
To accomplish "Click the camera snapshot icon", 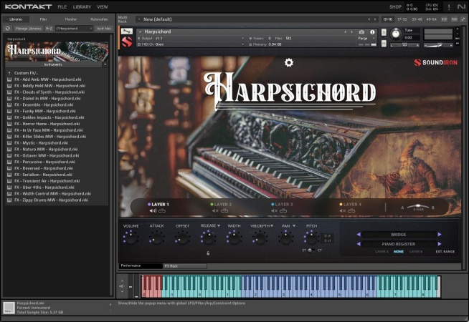I will [x=361, y=32].
